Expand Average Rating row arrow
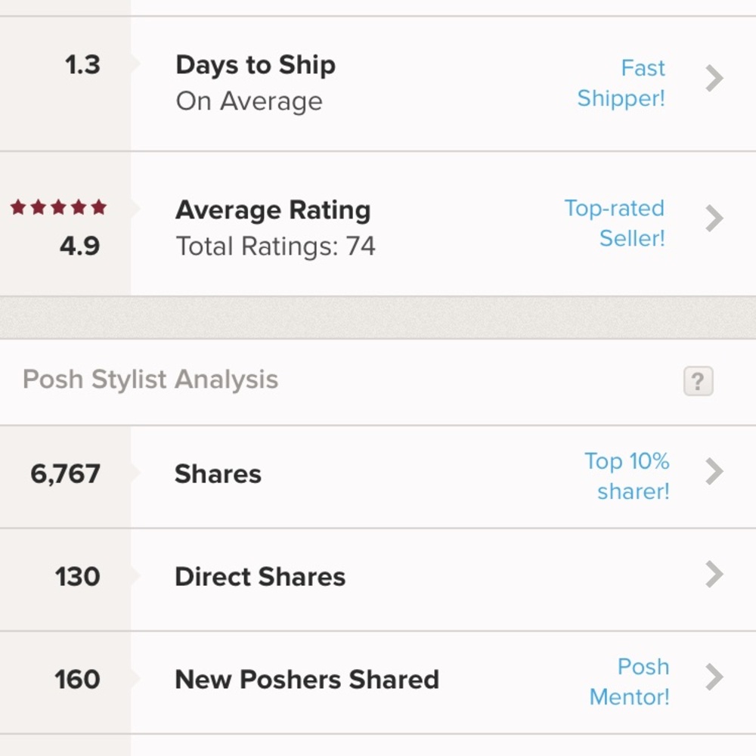The image size is (756, 756). pyautogui.click(x=714, y=218)
